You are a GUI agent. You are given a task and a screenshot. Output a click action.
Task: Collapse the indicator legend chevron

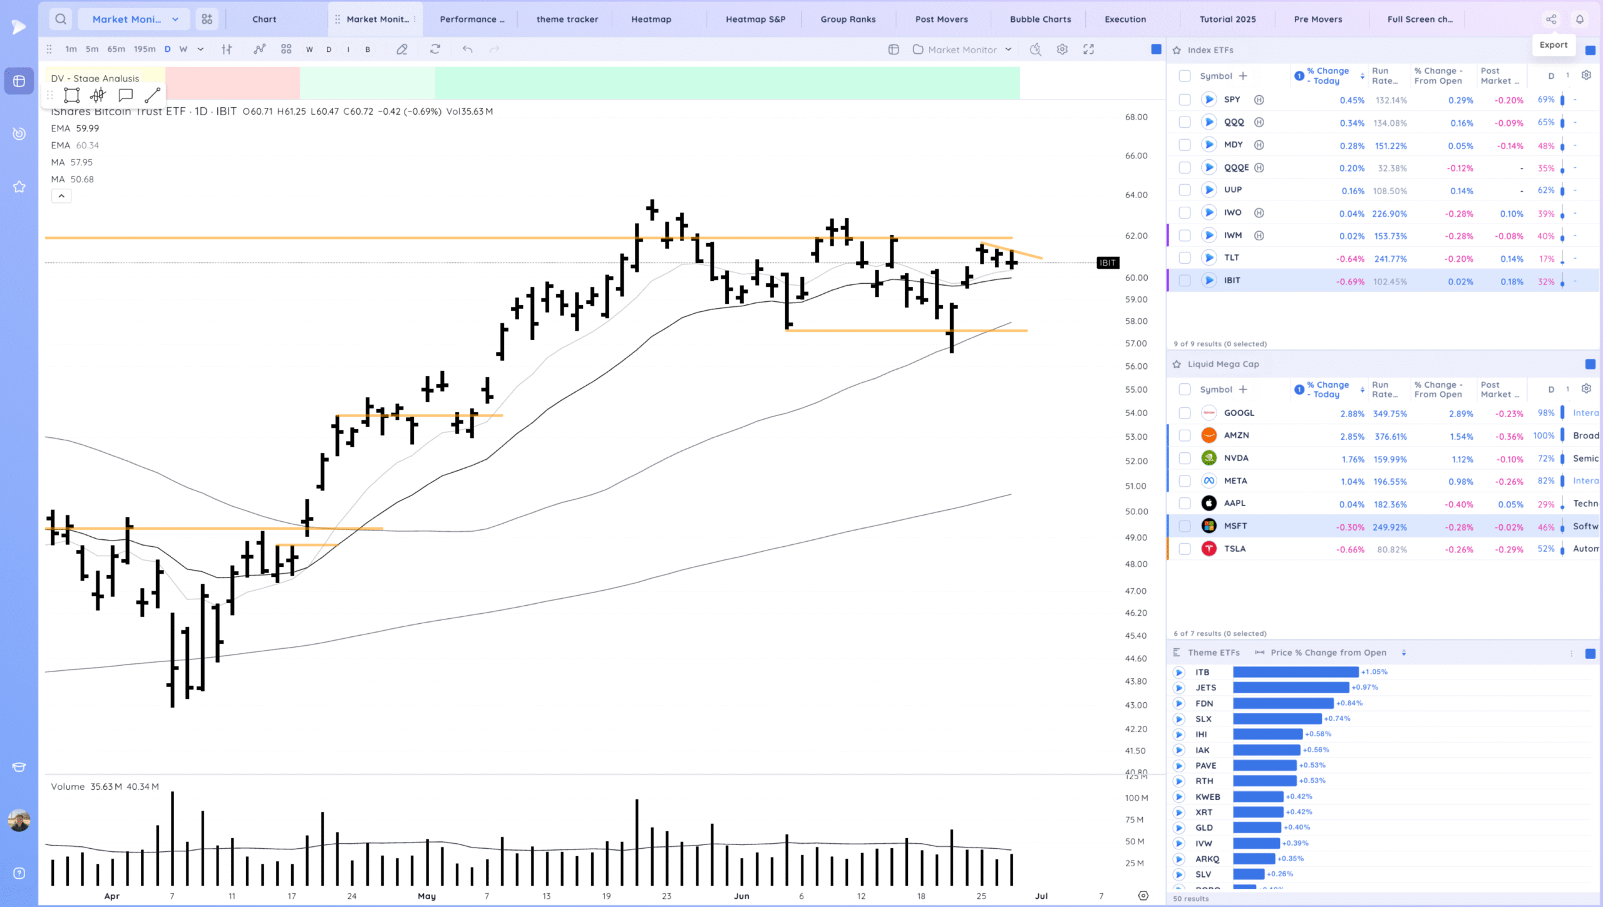click(x=61, y=196)
